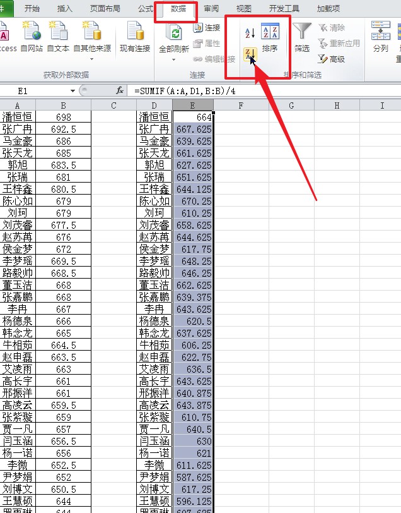Click cell with value 620.5
Viewport: 401px width, 513px height.
(193, 321)
